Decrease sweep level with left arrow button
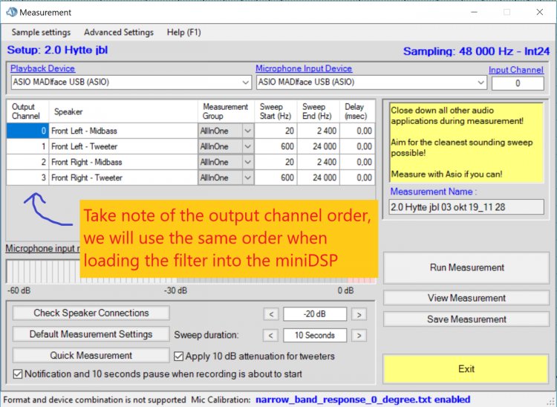Screen dimensions: 557x407 tap(271, 313)
